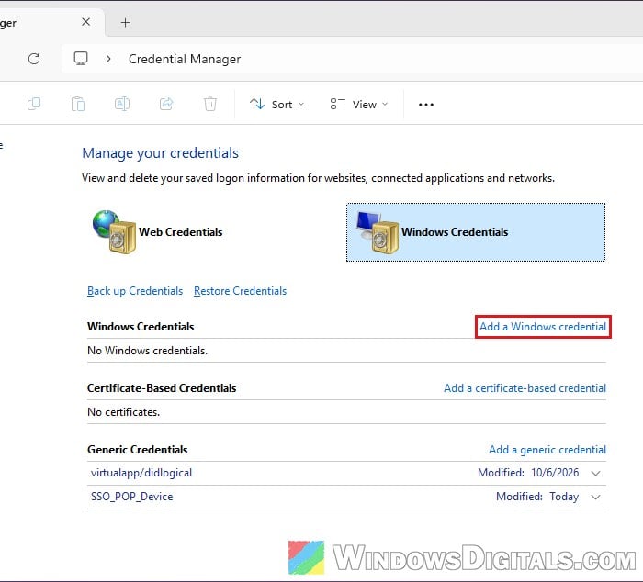Click Modified Today date text
Image resolution: width=643 pixels, height=582 pixels.
537,497
